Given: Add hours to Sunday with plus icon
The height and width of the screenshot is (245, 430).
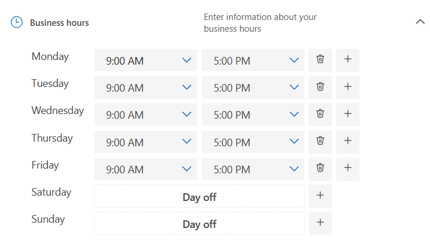Looking at the screenshot, I should tap(320, 223).
